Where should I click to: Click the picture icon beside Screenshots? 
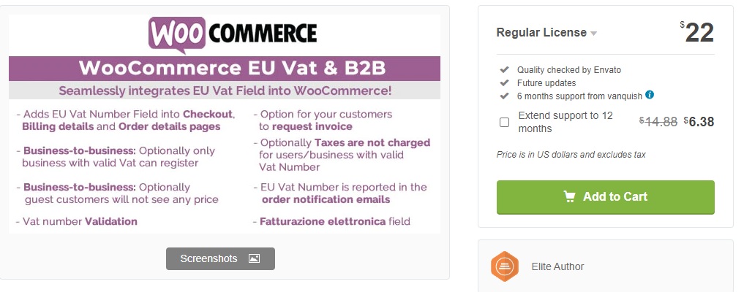click(x=254, y=258)
